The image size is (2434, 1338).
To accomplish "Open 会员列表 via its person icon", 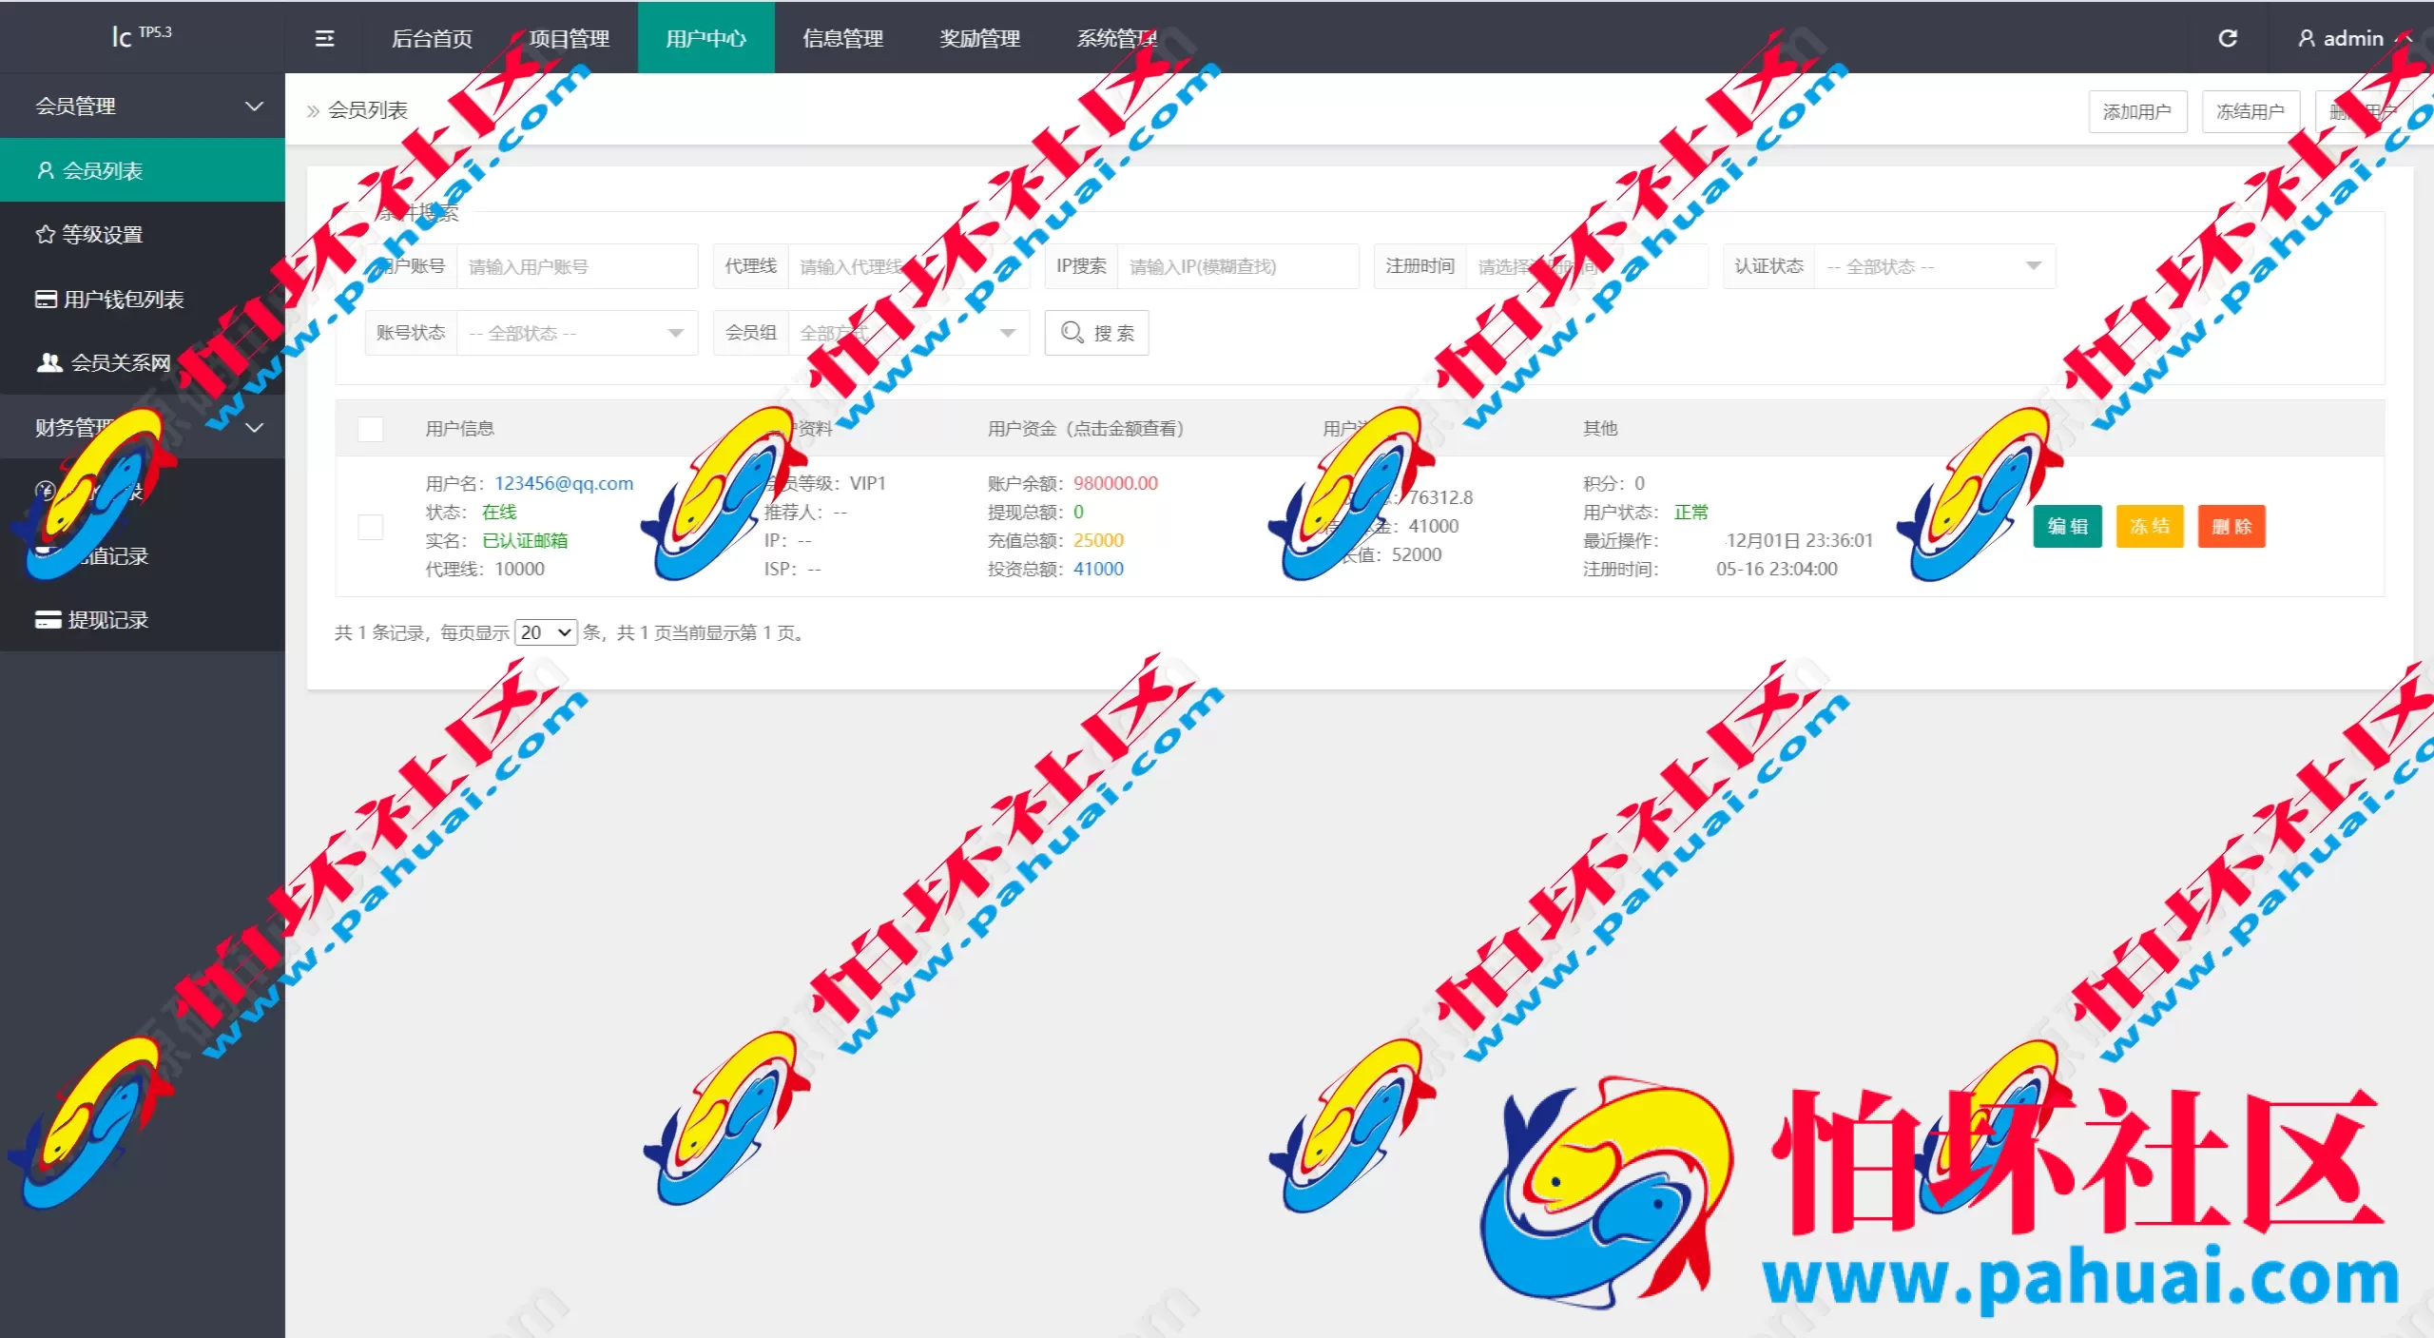I will pos(45,170).
